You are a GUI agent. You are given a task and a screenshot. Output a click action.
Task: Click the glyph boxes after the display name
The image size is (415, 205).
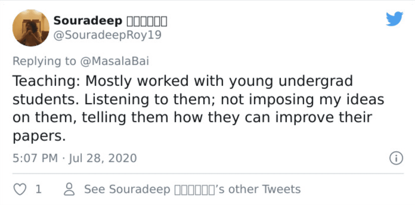tap(147, 21)
